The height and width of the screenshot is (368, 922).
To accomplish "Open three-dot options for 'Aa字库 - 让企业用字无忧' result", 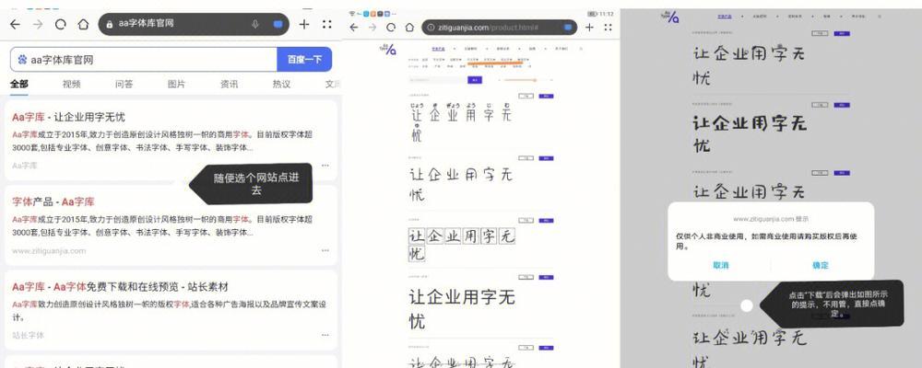I will click(325, 166).
